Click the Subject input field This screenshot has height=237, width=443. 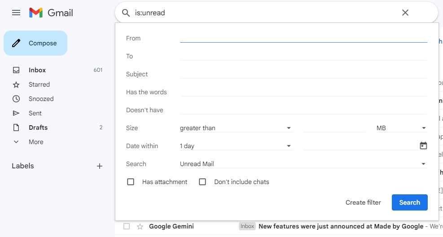[x=304, y=74]
